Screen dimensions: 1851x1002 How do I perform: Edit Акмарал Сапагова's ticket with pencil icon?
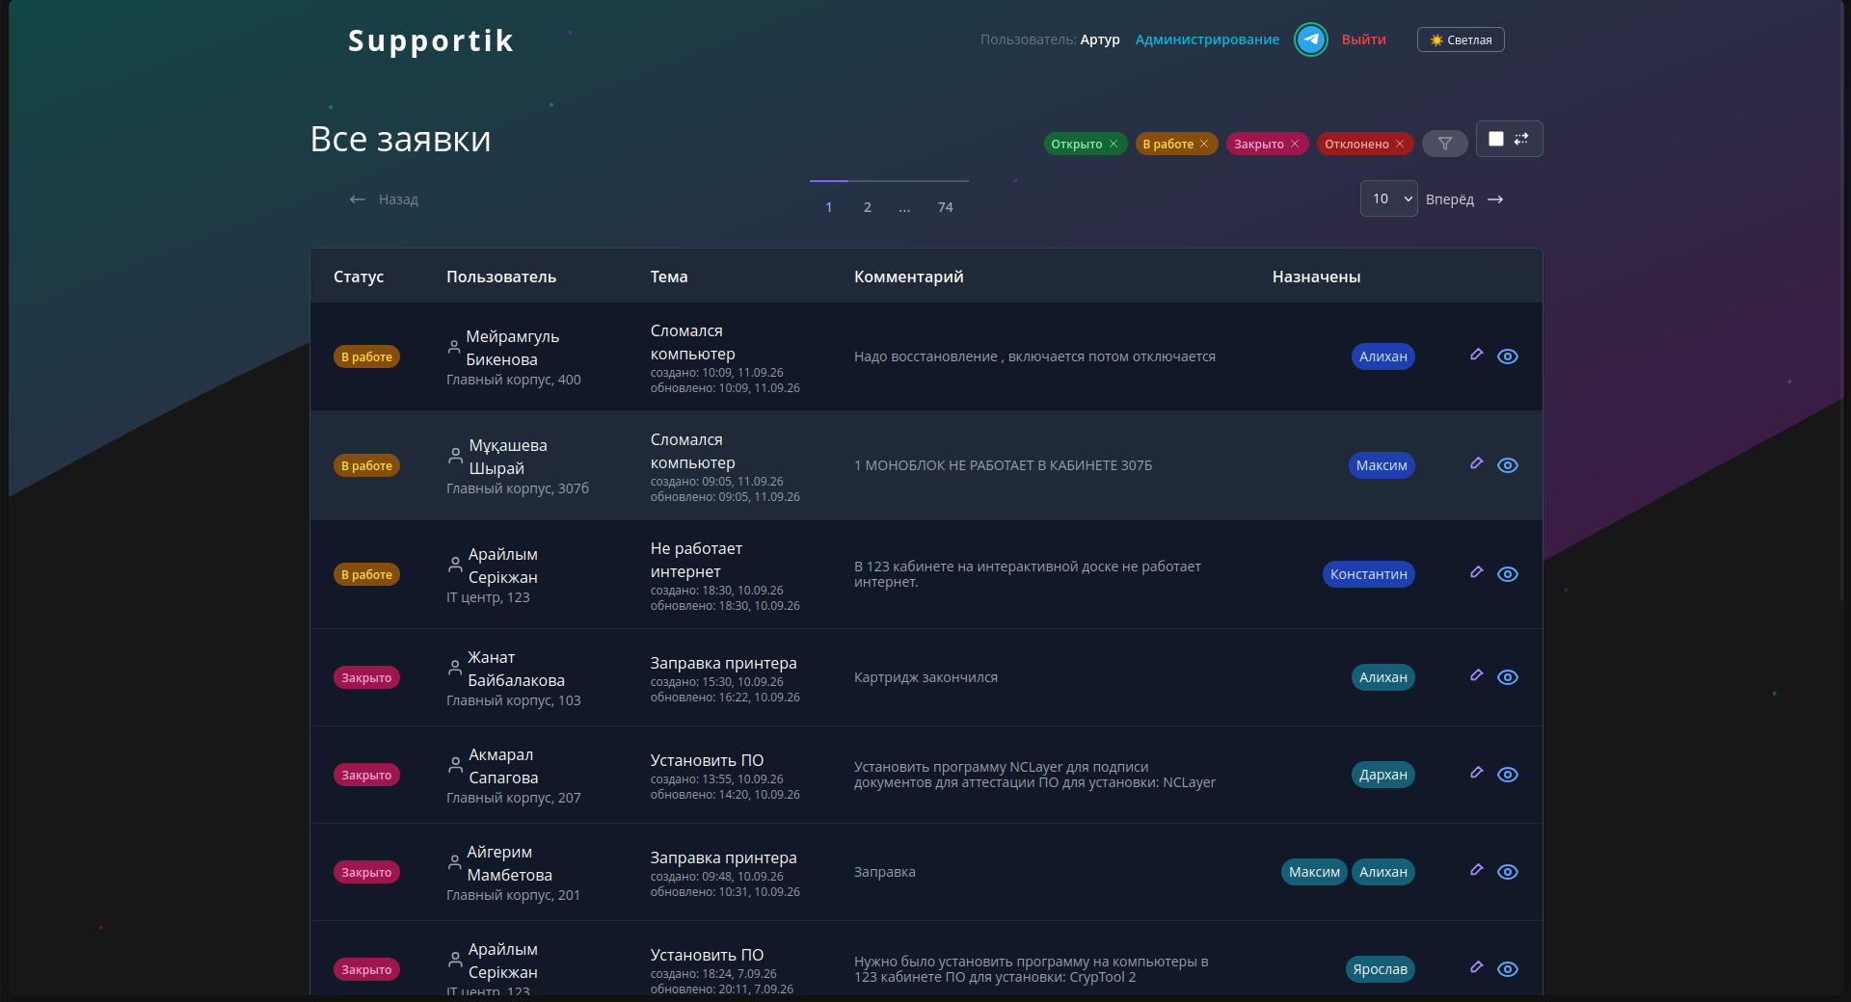point(1476,773)
